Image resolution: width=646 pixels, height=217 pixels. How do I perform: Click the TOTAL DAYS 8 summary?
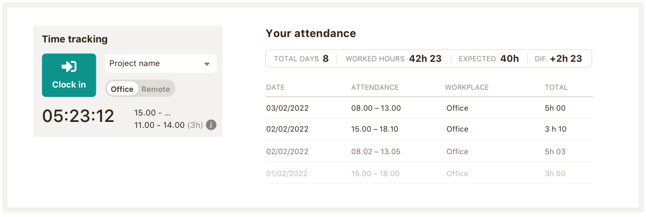[301, 59]
